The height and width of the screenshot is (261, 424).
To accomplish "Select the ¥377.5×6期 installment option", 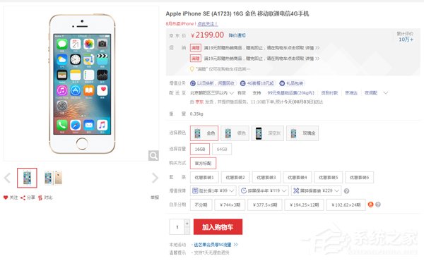I will (265, 205).
